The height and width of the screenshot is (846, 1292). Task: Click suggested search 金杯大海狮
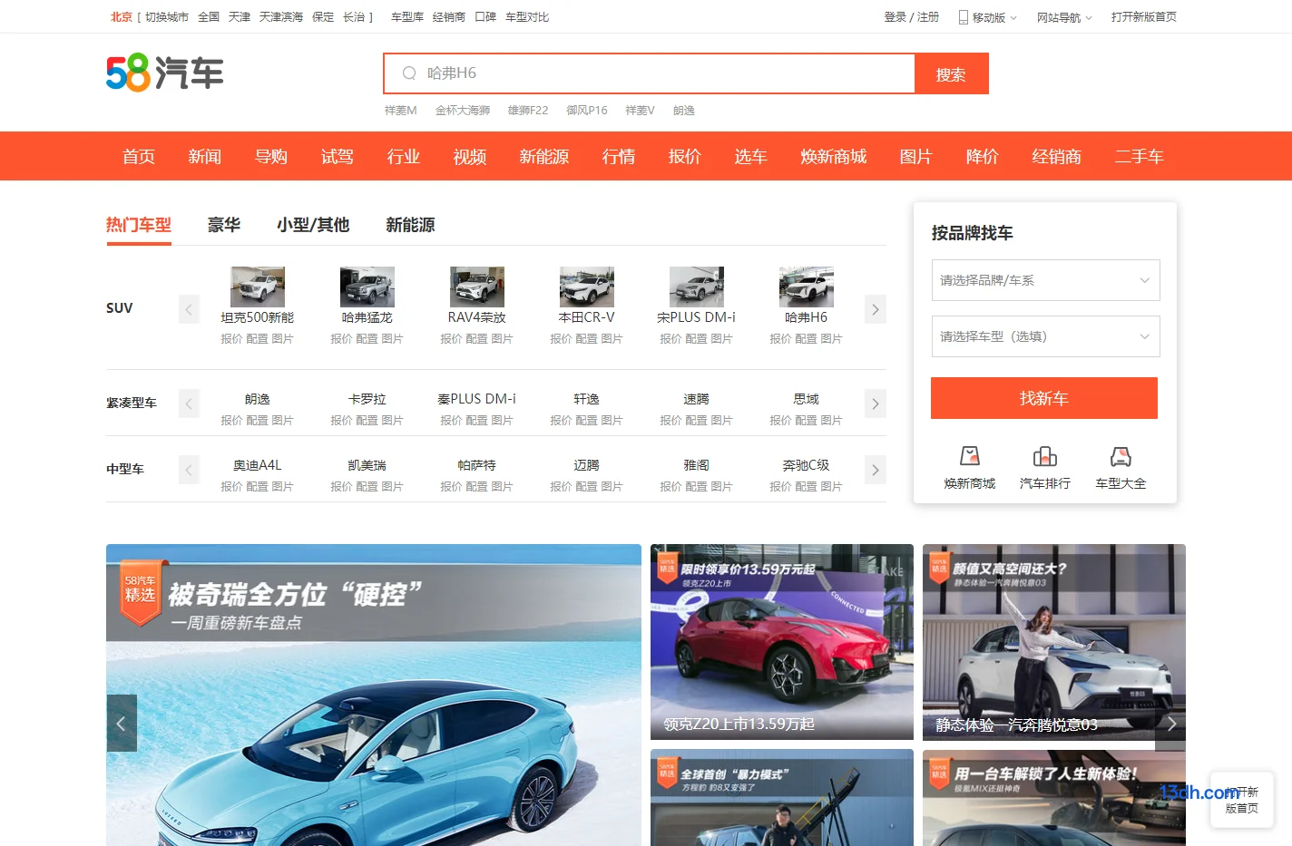point(463,111)
